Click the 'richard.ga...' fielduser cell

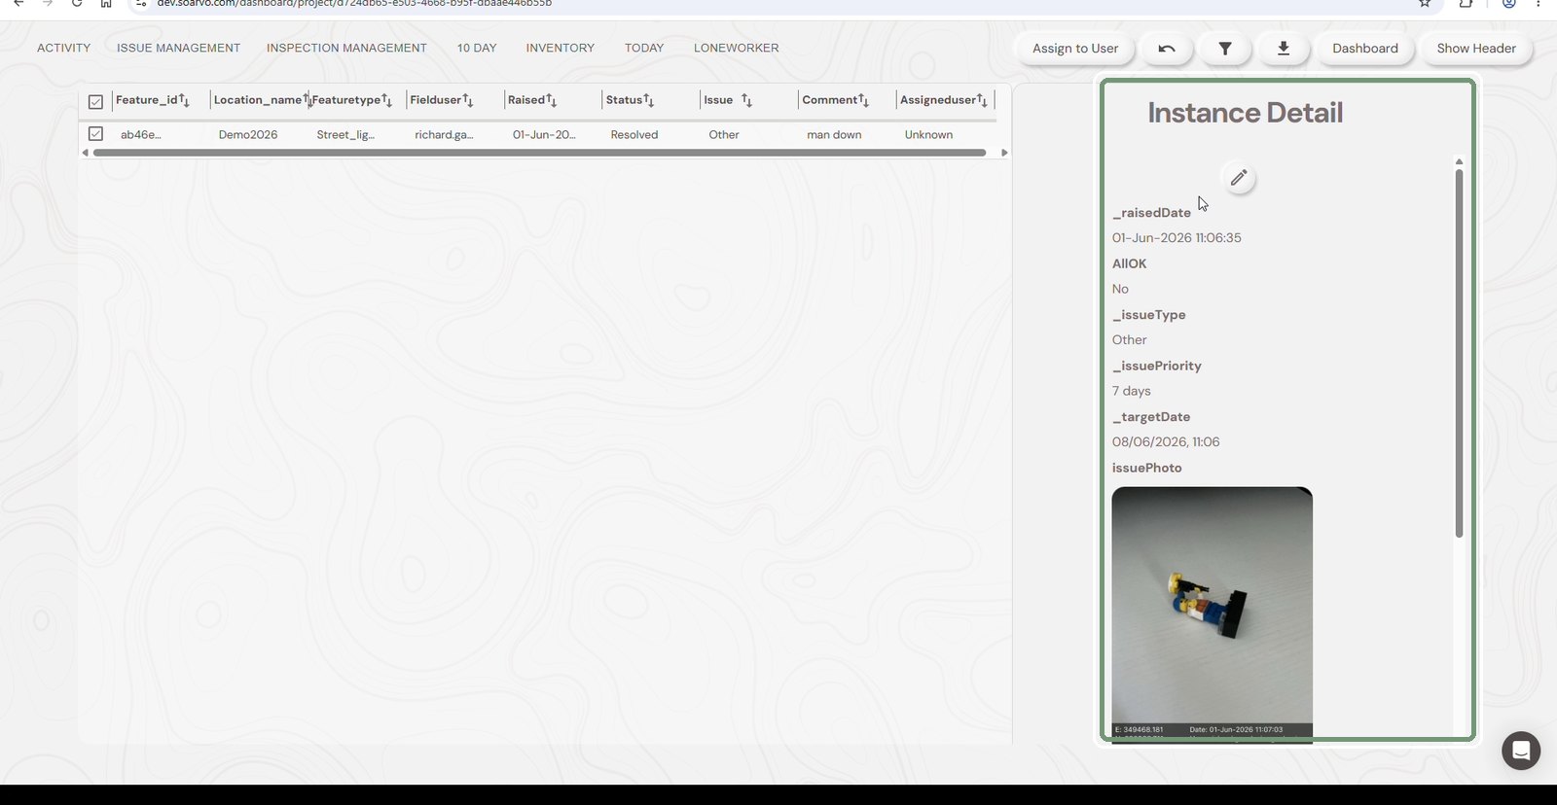point(444,135)
